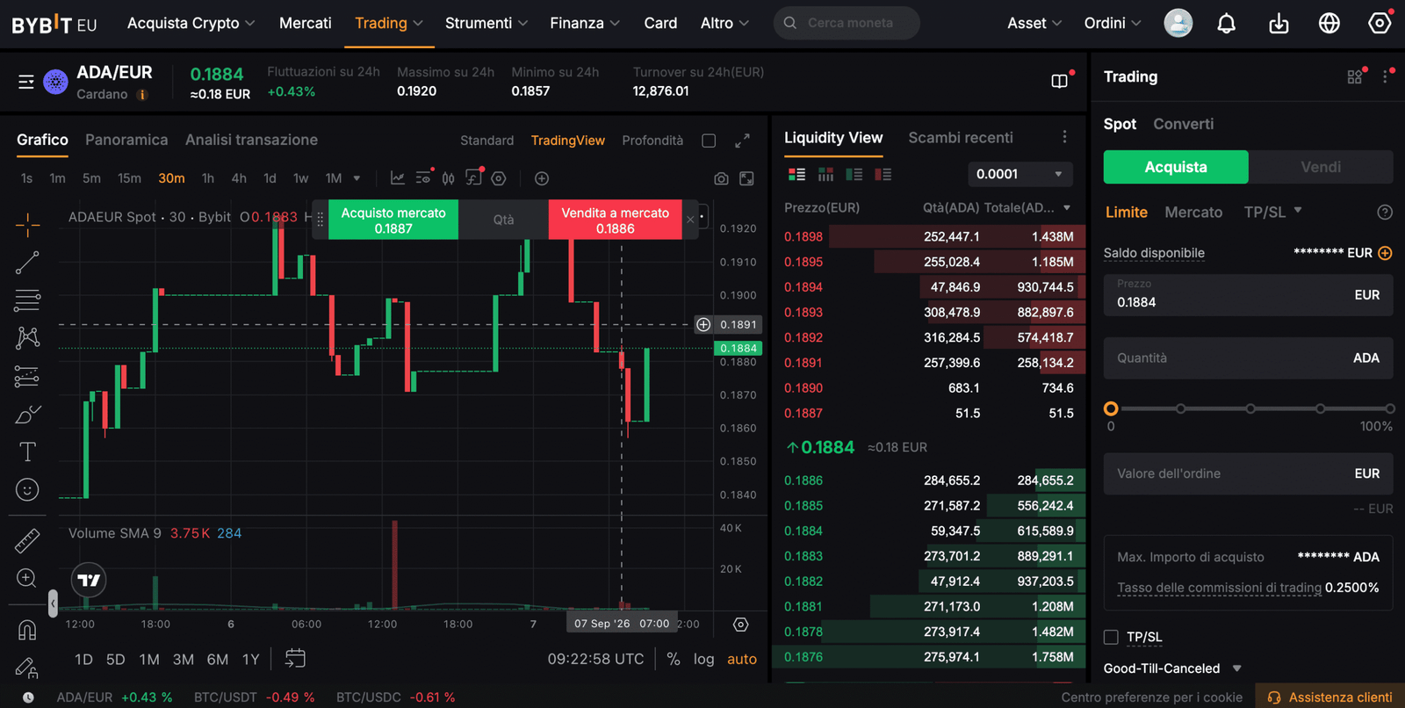
Task: Open the language globe icon
Action: [x=1329, y=24]
